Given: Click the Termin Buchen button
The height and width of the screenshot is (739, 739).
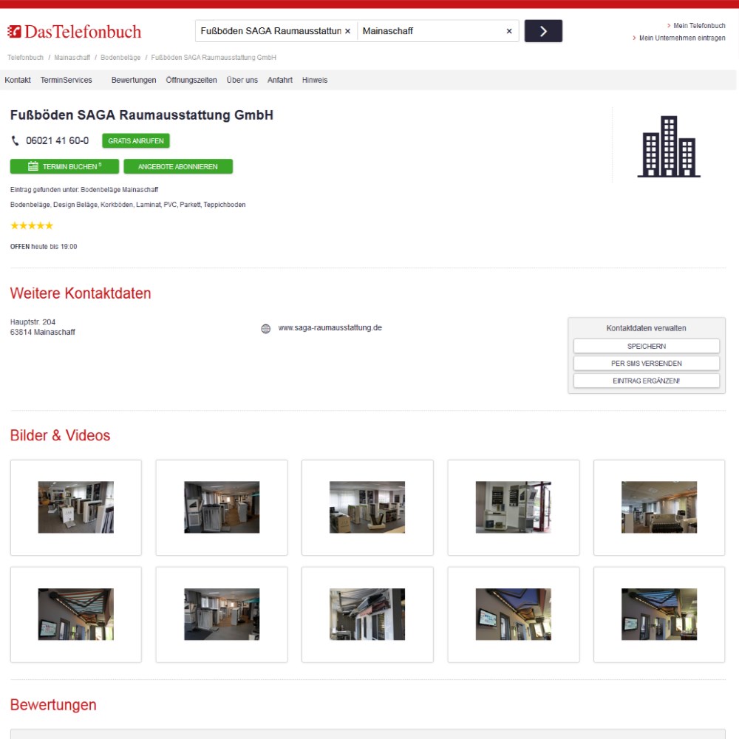Looking at the screenshot, I should (64, 166).
